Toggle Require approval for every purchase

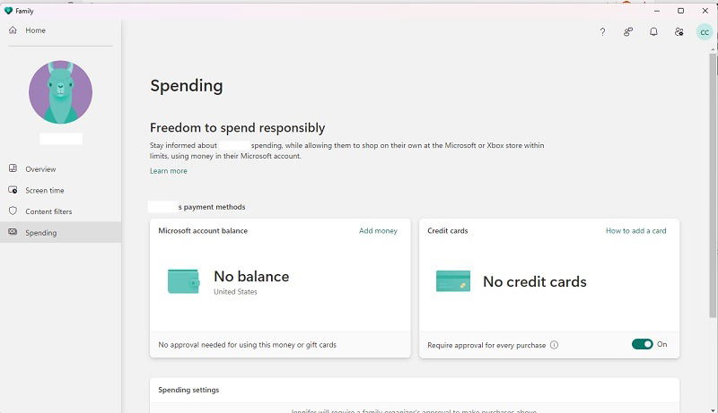642,344
